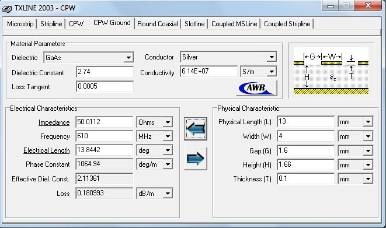Click the left arrow synthesize button
This screenshot has width=386, height=228.
click(x=196, y=129)
